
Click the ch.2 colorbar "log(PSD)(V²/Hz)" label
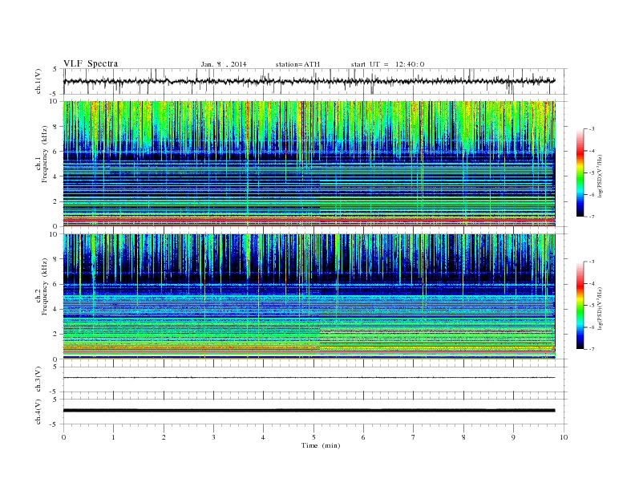pos(601,308)
